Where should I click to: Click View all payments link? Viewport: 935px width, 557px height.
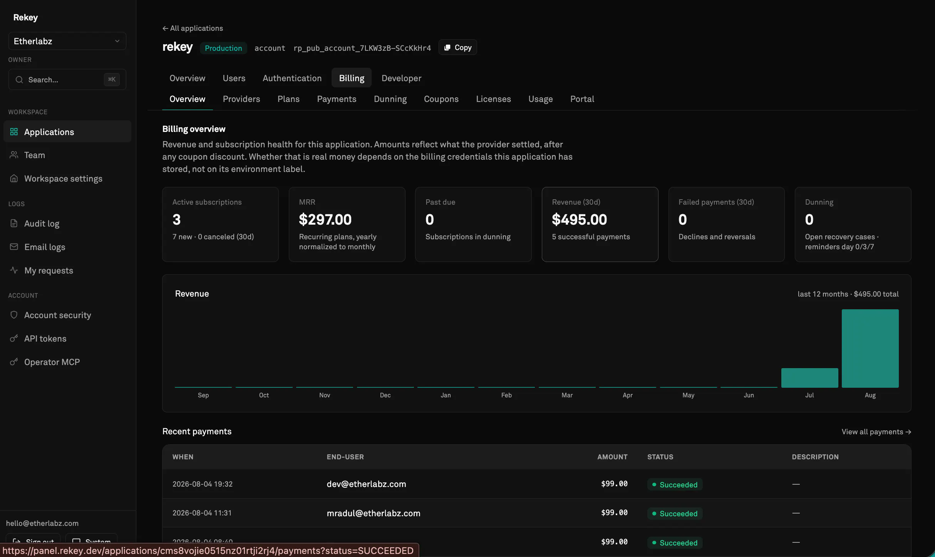click(876, 432)
